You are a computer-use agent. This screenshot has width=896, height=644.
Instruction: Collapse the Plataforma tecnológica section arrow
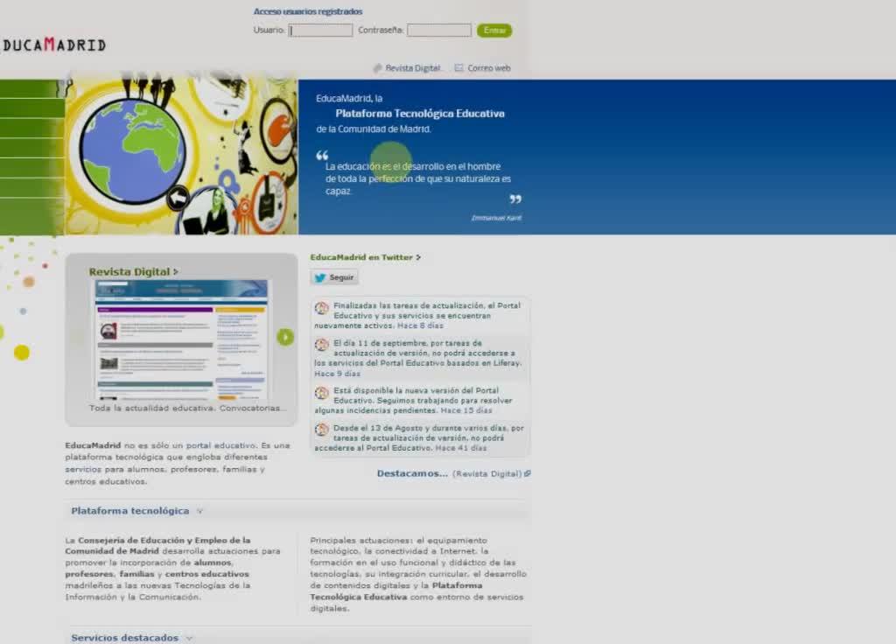[199, 511]
